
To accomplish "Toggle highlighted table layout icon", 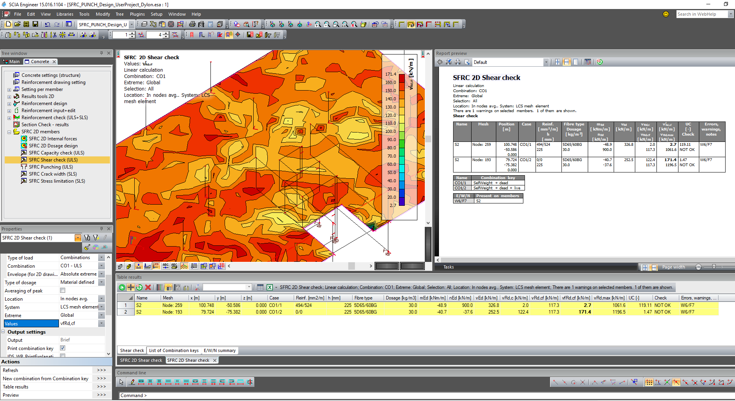I will coord(168,287).
